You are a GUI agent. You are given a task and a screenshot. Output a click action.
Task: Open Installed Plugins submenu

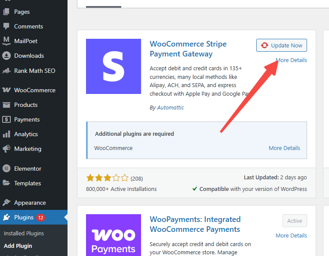pyautogui.click(x=24, y=233)
